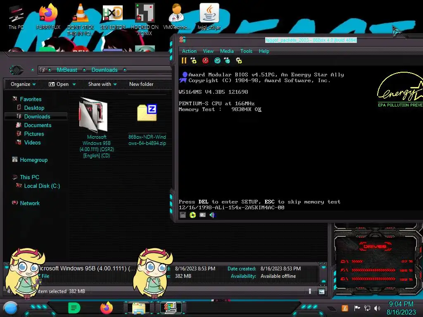Click the red power button in 86Box
The image size is (423, 317).
[206, 61]
